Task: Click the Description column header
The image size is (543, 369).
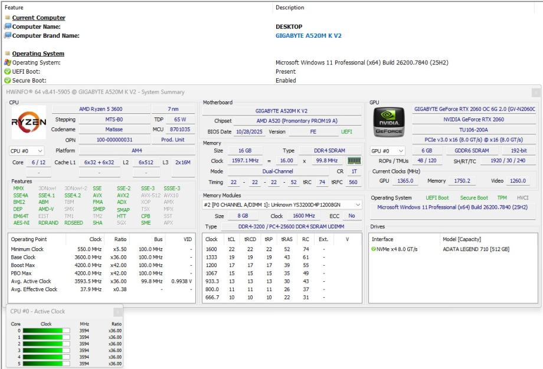Action: pos(290,8)
